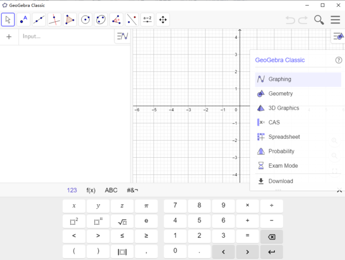Open the search magnifier in toolbar
Screen dimensions: 345x260
(319, 20)
